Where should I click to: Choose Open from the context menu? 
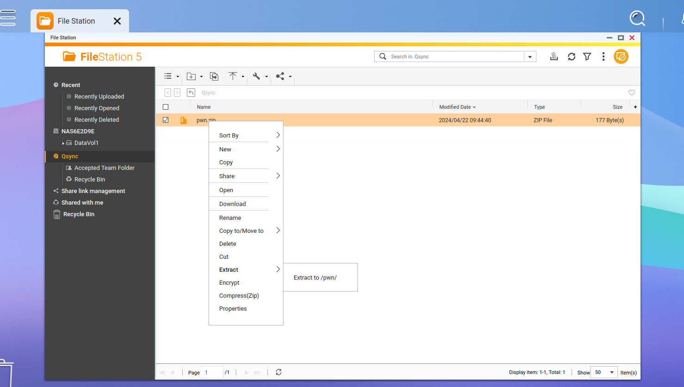(x=246, y=190)
